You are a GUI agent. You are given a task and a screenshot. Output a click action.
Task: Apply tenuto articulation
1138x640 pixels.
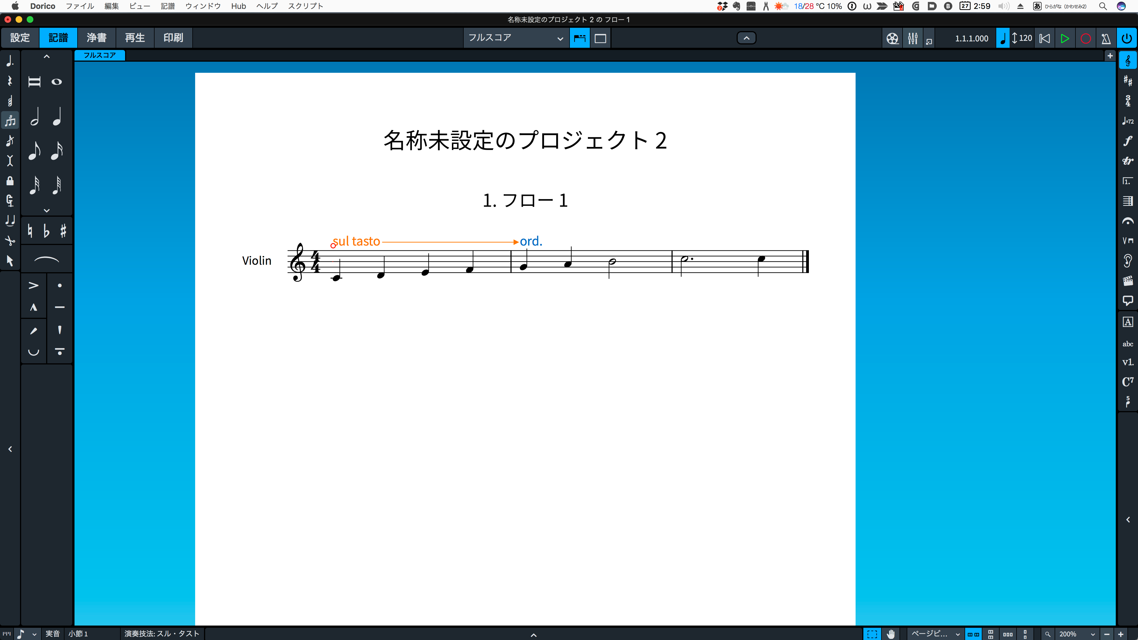pyautogui.click(x=60, y=307)
